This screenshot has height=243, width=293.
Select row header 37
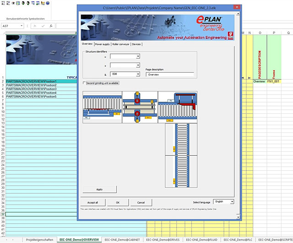point(3,214)
